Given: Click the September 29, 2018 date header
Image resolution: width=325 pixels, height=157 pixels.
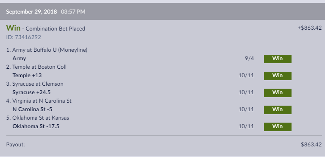Looking at the screenshot, I should [31, 11].
